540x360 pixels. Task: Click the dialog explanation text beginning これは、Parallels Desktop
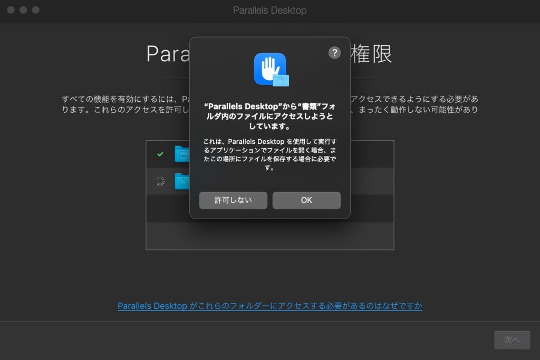point(269,154)
